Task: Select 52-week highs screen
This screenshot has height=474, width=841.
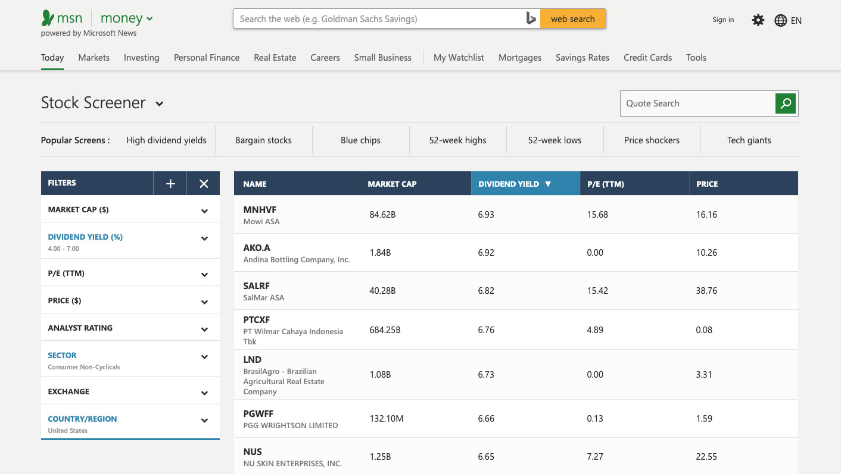Action: tap(457, 140)
